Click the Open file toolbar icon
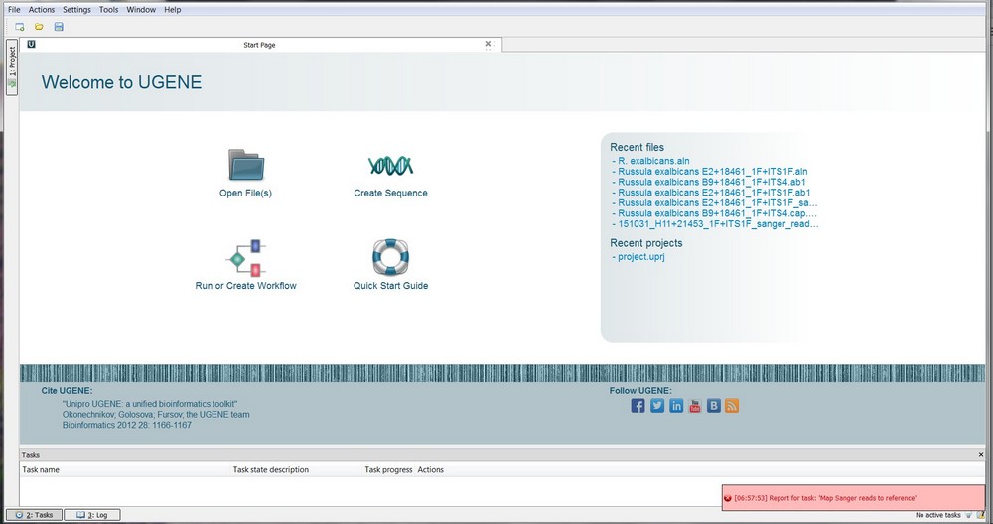This screenshot has width=993, height=524. click(40, 27)
